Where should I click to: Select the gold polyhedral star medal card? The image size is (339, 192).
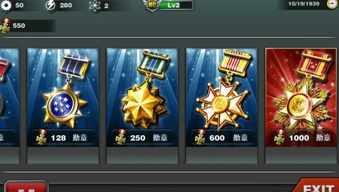click(142, 97)
